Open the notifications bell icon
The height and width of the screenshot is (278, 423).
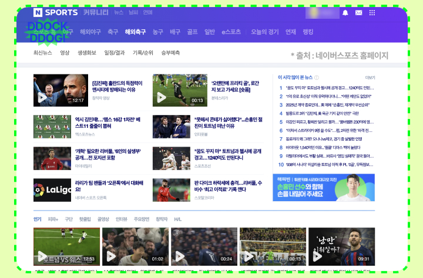click(x=345, y=13)
